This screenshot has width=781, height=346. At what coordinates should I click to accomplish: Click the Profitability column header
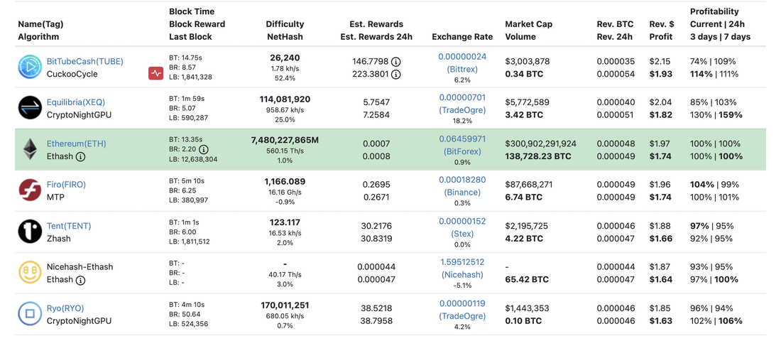tap(720, 24)
